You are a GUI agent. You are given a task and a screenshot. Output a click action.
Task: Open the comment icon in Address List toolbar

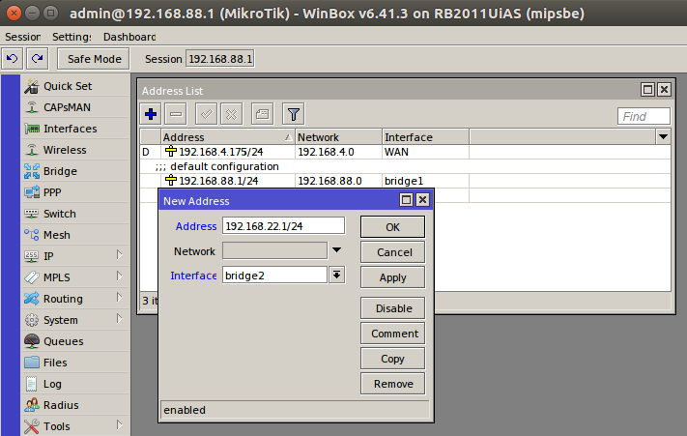262,114
